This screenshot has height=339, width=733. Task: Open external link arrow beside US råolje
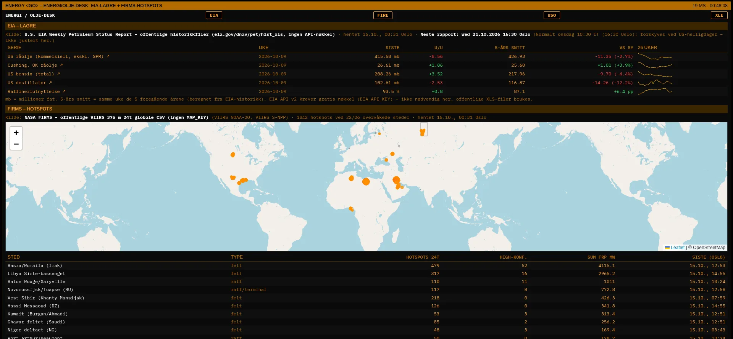click(x=108, y=56)
